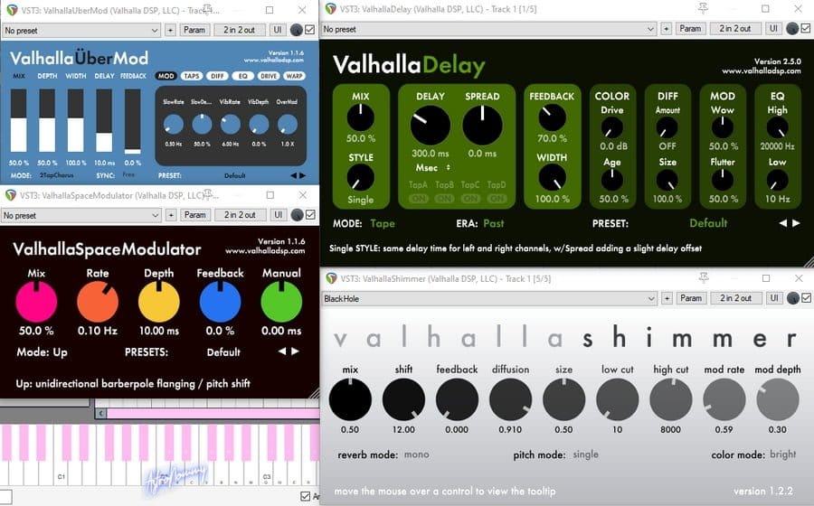Open the ValhallaShimmer BlackHole preset dropdown

(489, 298)
